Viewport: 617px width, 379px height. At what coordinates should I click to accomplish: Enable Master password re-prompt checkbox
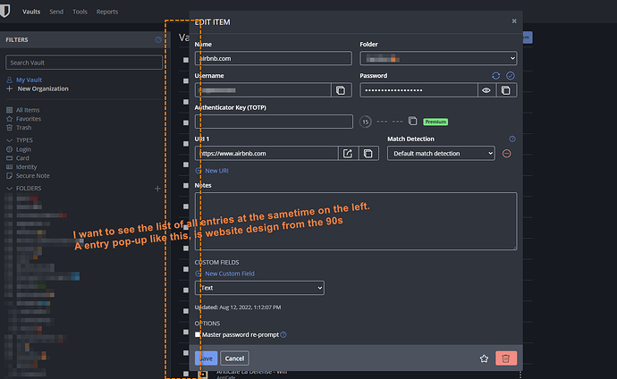click(198, 334)
